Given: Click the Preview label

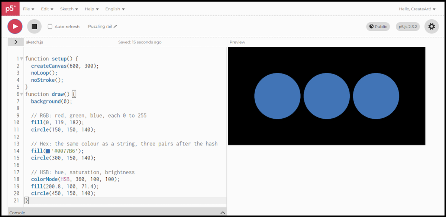Looking at the screenshot, I should (237, 42).
